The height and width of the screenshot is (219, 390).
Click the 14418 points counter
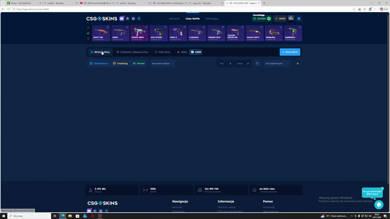280,19
